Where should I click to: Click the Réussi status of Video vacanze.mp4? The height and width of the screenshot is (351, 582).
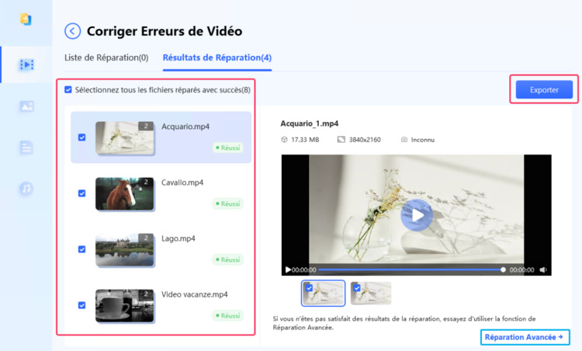tap(228, 316)
